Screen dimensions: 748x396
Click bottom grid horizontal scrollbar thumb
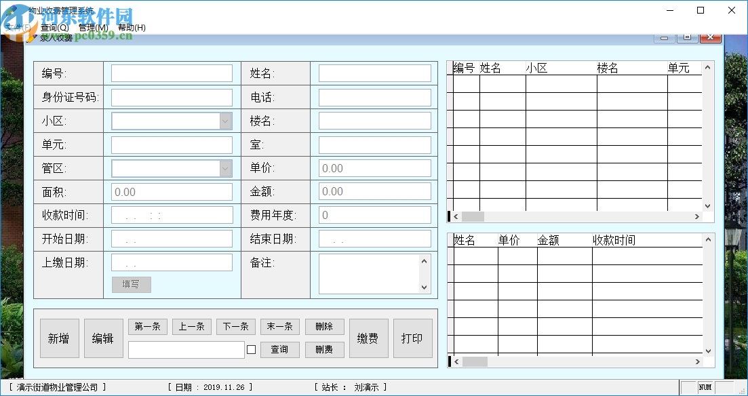click(x=475, y=361)
